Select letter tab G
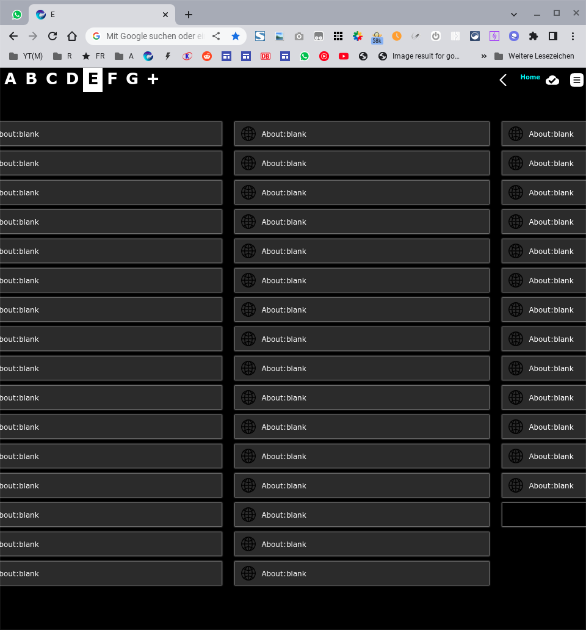The width and height of the screenshot is (586, 630). (132, 79)
